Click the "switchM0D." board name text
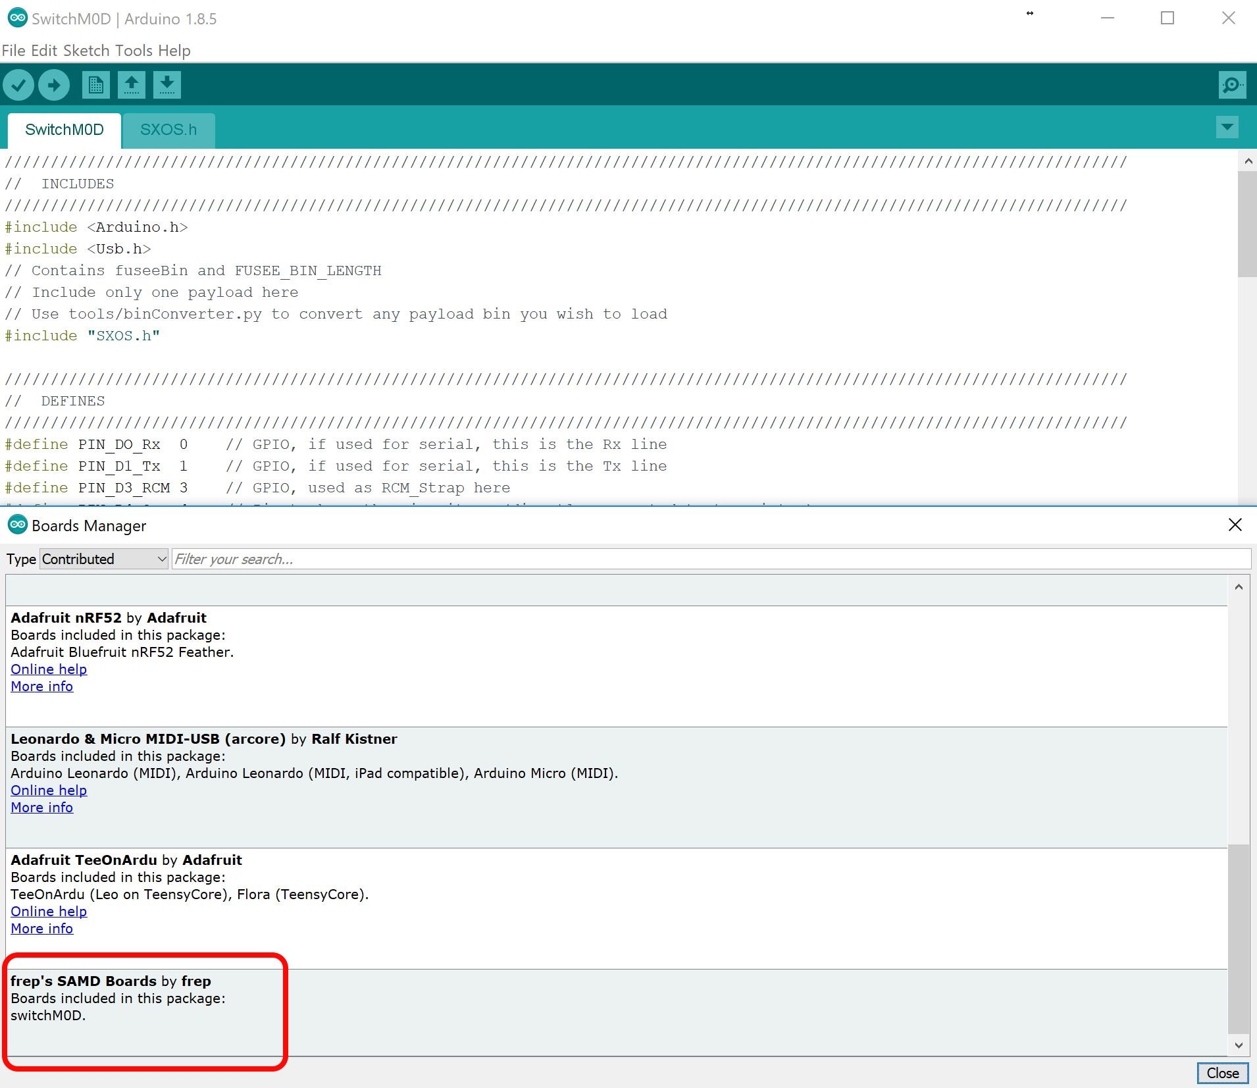Screen dimensions: 1257x1088 point(48,1015)
